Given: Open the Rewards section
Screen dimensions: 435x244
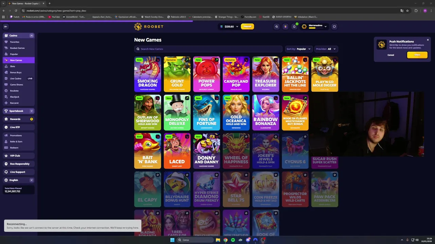Looking at the screenshot, I should pyautogui.click(x=19, y=119).
